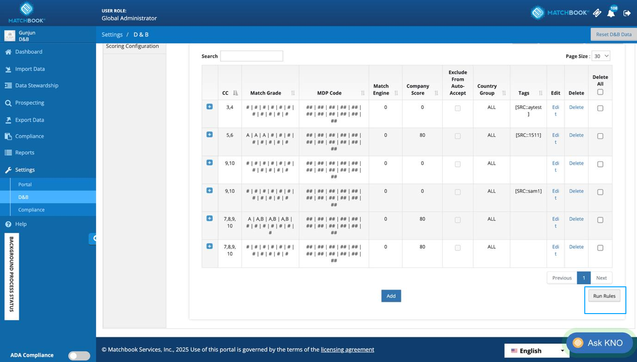Click the Export Data icon in the sidebar
This screenshot has width=637, height=362.
[x=8, y=120]
